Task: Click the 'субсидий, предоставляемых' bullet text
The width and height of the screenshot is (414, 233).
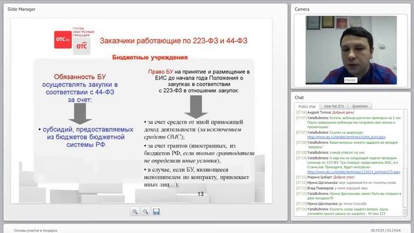Action: coord(86,137)
